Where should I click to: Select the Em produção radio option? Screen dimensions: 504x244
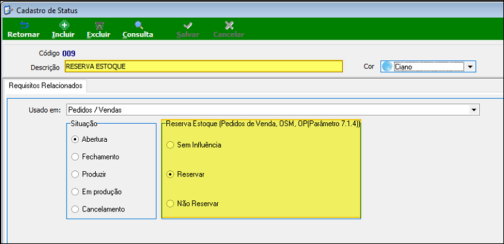coord(75,192)
